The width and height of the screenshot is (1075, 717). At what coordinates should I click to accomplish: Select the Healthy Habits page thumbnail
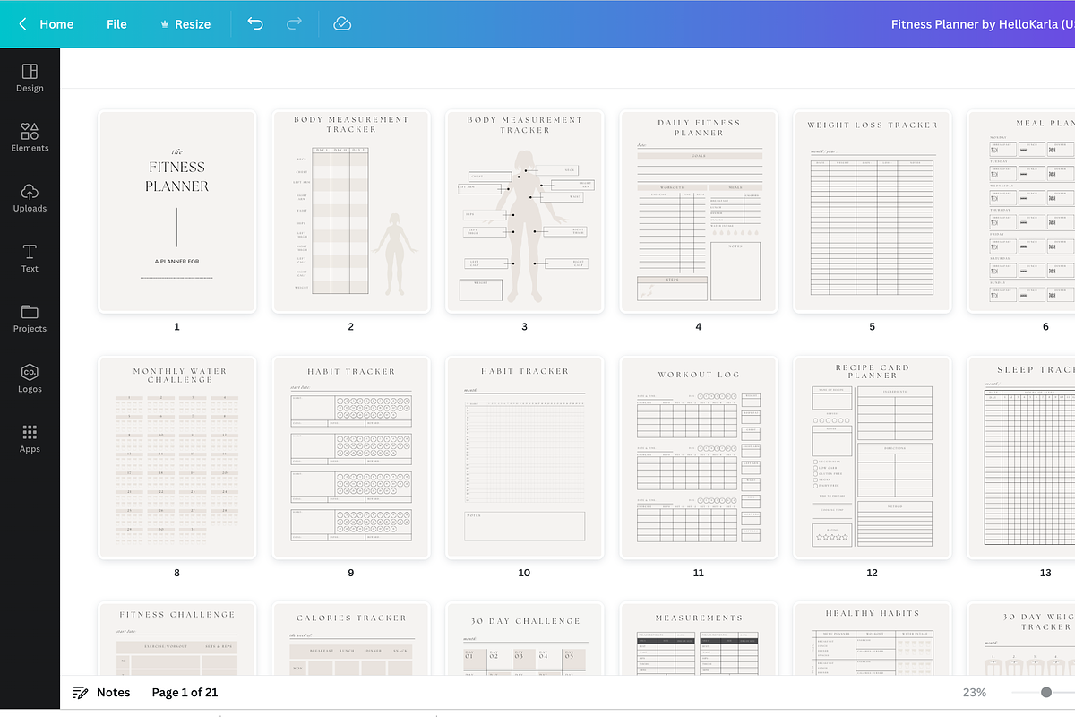tap(872, 638)
